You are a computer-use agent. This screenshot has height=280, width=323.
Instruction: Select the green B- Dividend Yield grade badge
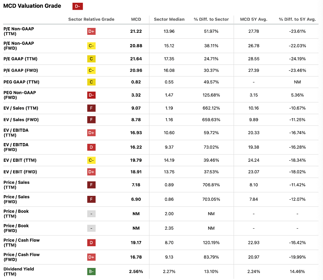click(x=91, y=271)
